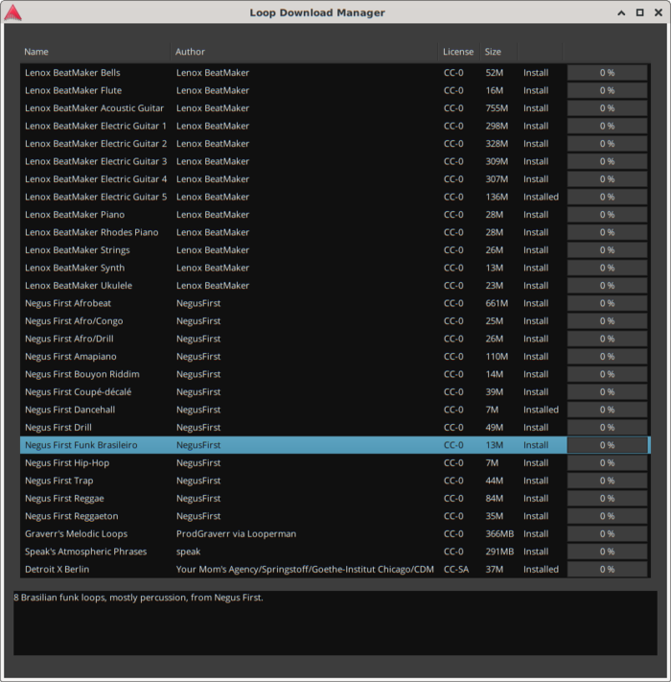671x682 pixels.
Task: Click author speak in Atmospheric Phrases row
Action: pos(188,552)
